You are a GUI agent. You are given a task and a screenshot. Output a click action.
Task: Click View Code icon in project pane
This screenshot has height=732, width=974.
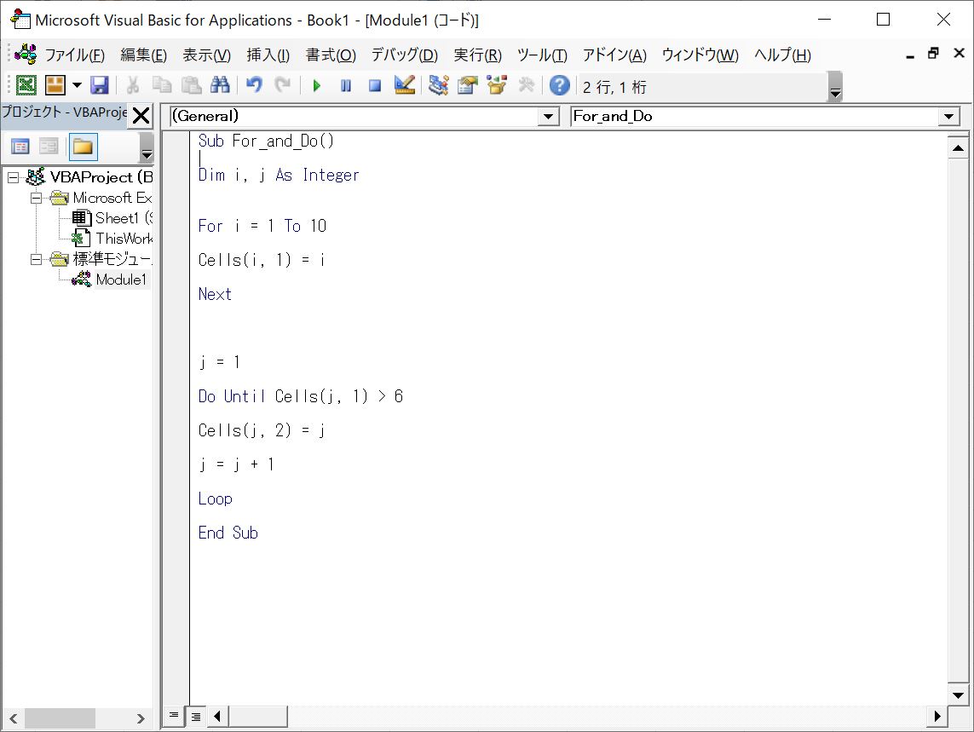point(20,147)
